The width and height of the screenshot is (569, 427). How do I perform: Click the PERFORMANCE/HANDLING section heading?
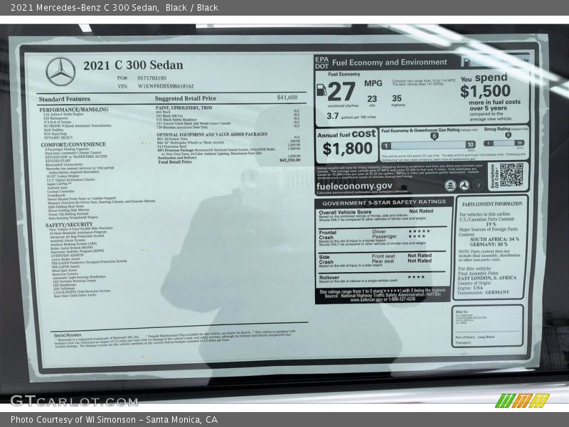pos(74,110)
